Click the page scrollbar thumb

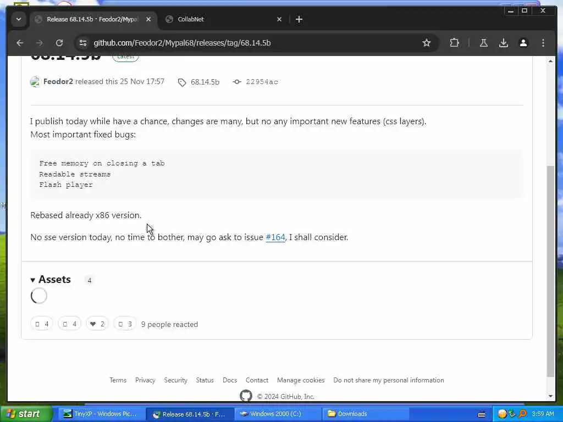point(550,271)
